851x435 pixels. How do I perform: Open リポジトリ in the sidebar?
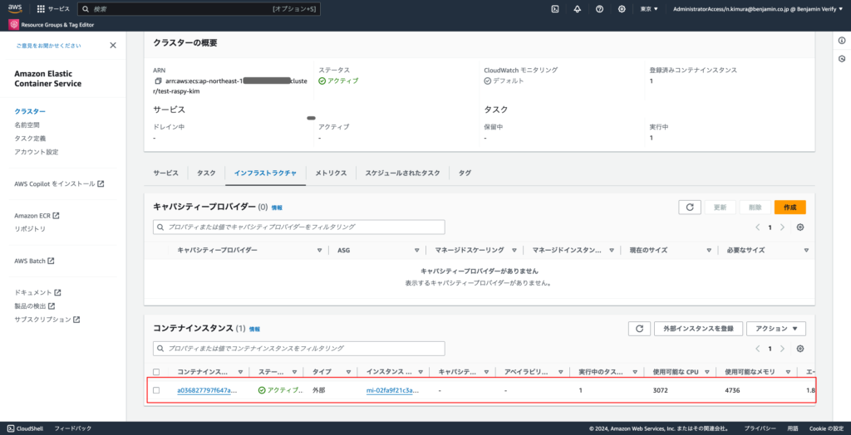point(30,229)
